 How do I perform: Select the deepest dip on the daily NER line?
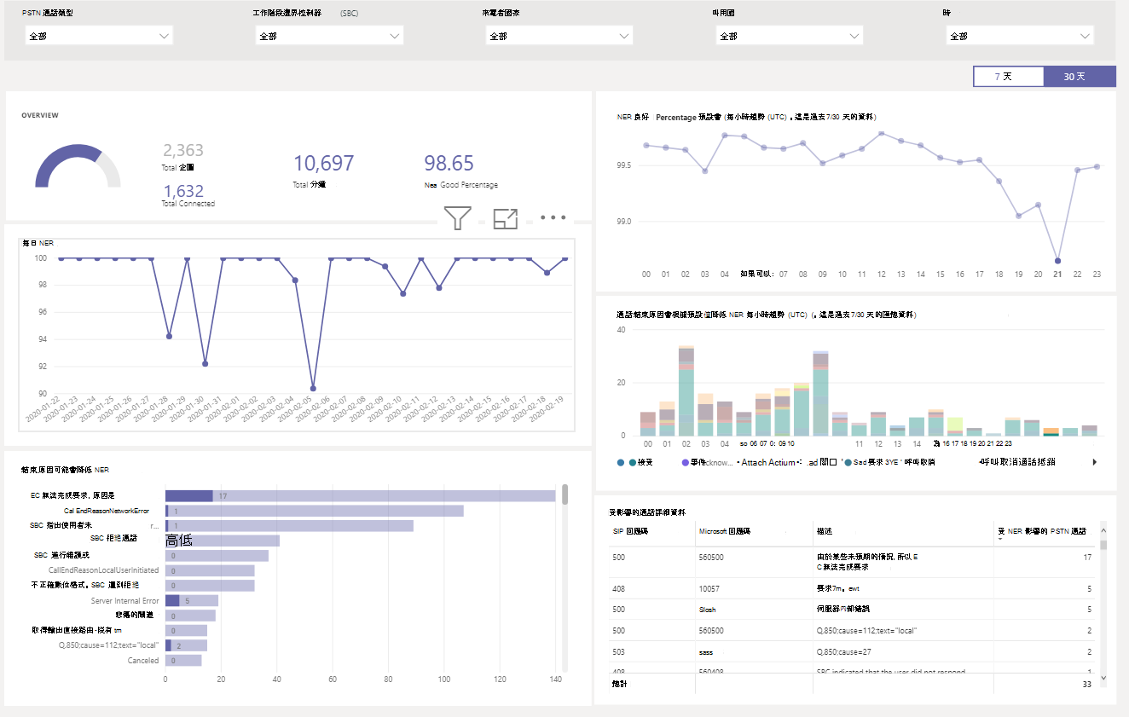point(313,389)
